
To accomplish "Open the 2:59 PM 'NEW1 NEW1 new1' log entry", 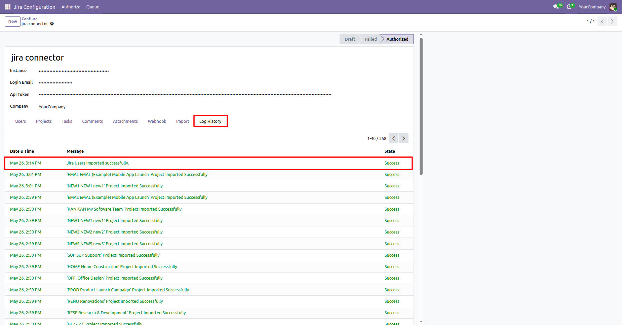I will click(209, 221).
